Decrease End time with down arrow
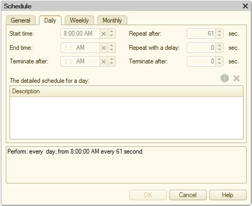This screenshot has height=206, width=252. click(112, 50)
